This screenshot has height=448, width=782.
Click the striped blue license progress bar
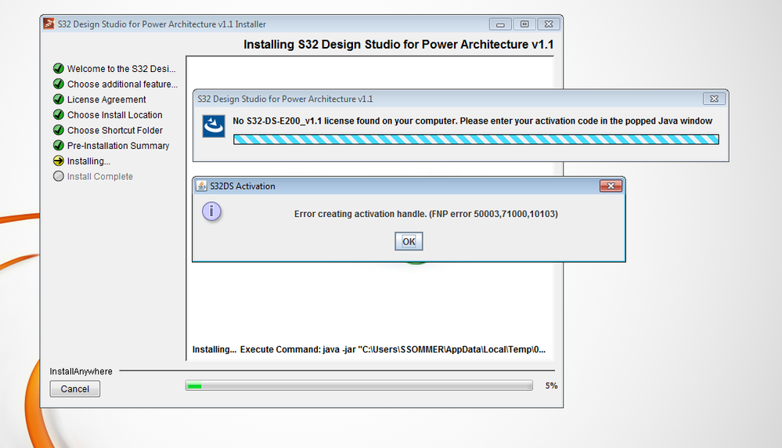(476, 139)
